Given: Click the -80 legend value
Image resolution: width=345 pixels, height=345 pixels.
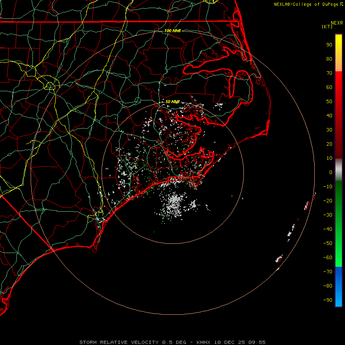Looking at the screenshot, I should click(328, 286).
